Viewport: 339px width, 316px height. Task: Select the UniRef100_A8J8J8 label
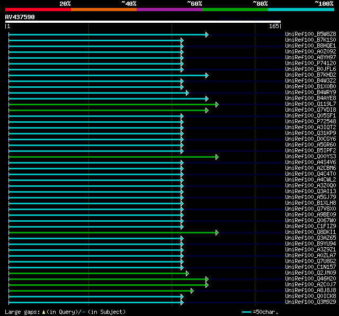click(x=310, y=291)
